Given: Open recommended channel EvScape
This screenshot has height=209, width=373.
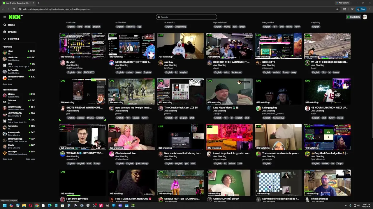Looking at the screenshot, I should click(19, 153).
